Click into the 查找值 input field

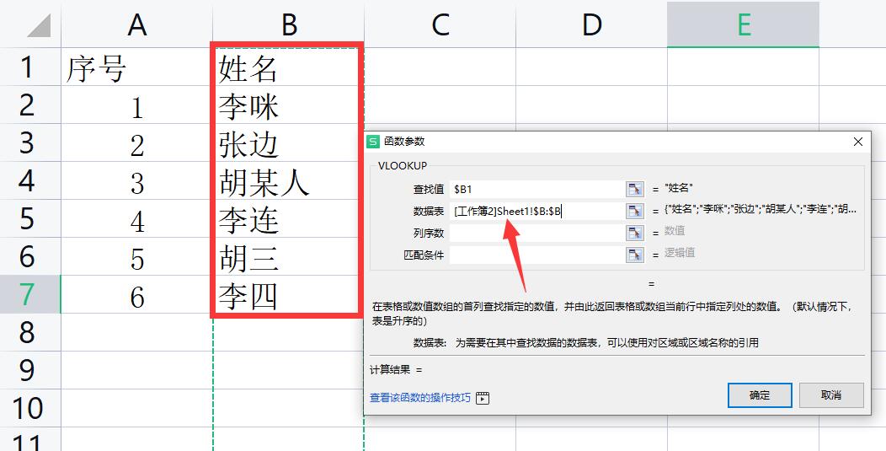pyautogui.click(x=536, y=189)
